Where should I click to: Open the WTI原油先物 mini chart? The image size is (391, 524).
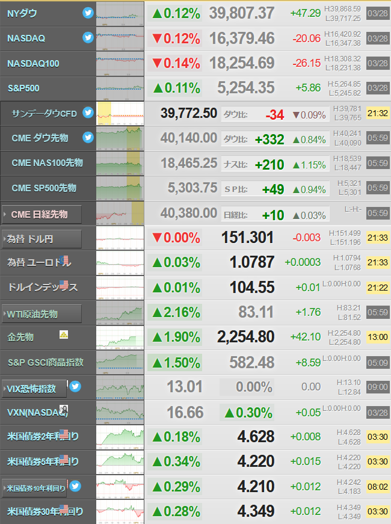pos(120,313)
